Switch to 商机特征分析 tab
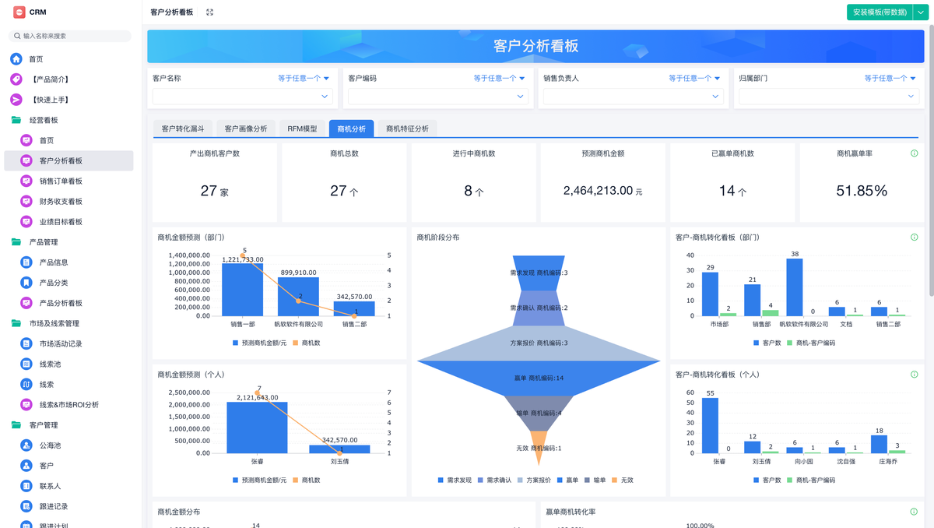Screen dimensions: 934x528 (x=407, y=128)
